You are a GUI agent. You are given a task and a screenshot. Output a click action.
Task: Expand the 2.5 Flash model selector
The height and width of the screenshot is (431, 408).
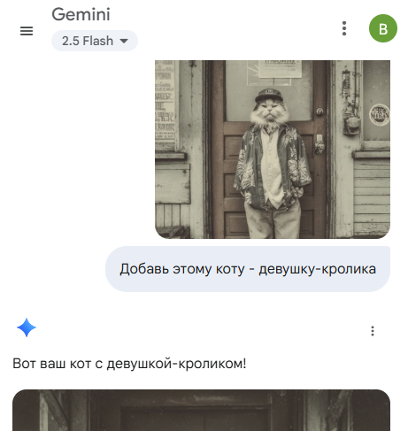(x=95, y=41)
